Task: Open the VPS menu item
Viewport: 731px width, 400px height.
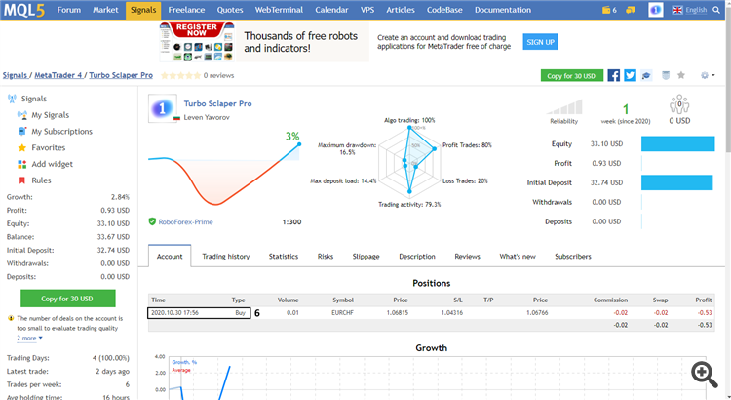Action: tap(367, 10)
